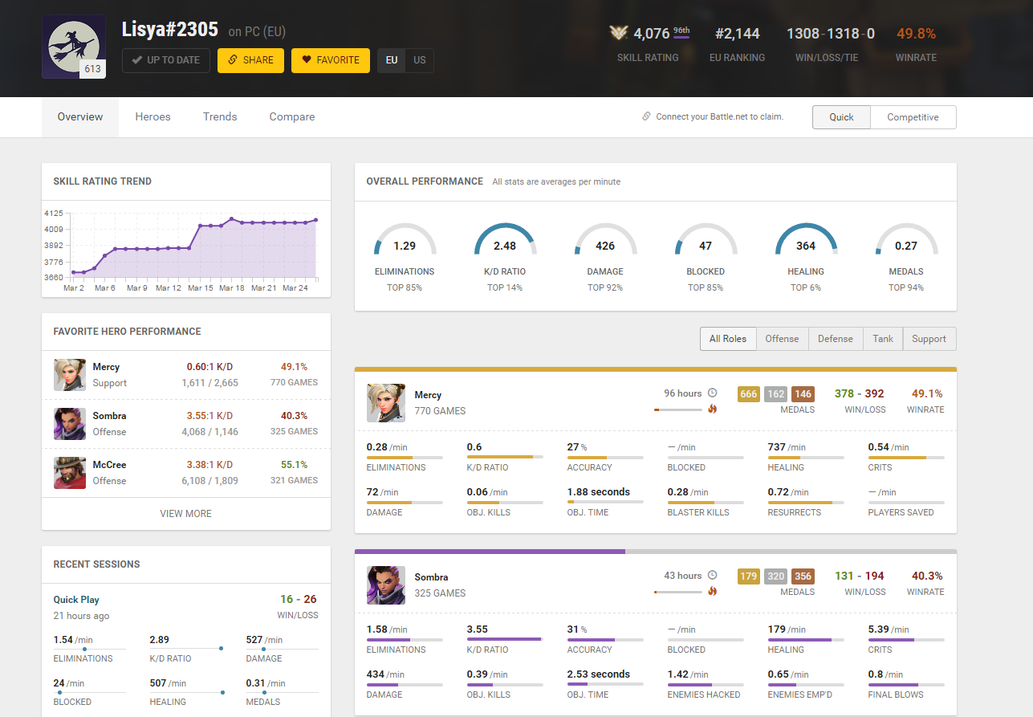
Task: Switch to the US region
Action: pyautogui.click(x=420, y=60)
